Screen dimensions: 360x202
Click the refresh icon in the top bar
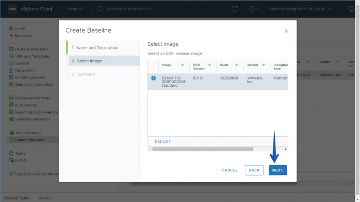234,9
